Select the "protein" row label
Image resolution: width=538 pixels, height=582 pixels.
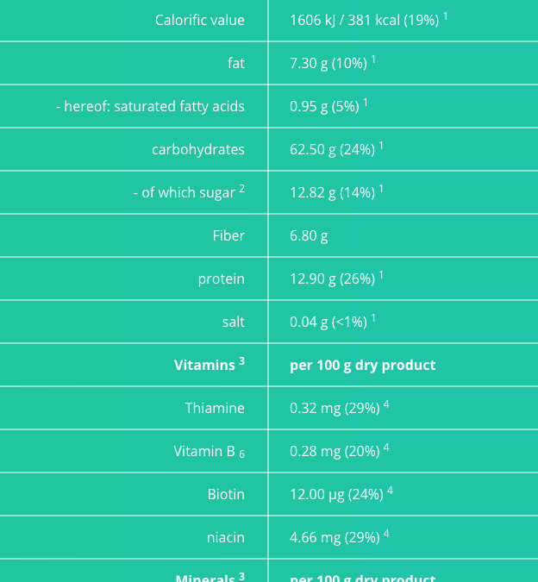tap(221, 278)
